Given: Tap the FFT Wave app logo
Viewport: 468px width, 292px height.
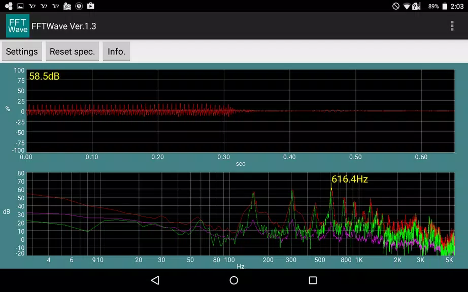Looking at the screenshot, I should click(17, 26).
